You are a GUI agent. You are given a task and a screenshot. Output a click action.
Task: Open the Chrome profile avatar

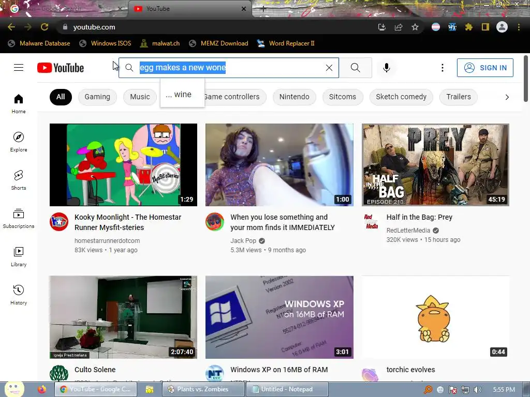coord(502,27)
